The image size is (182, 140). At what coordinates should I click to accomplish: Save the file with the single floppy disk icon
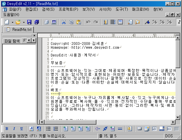29,22
